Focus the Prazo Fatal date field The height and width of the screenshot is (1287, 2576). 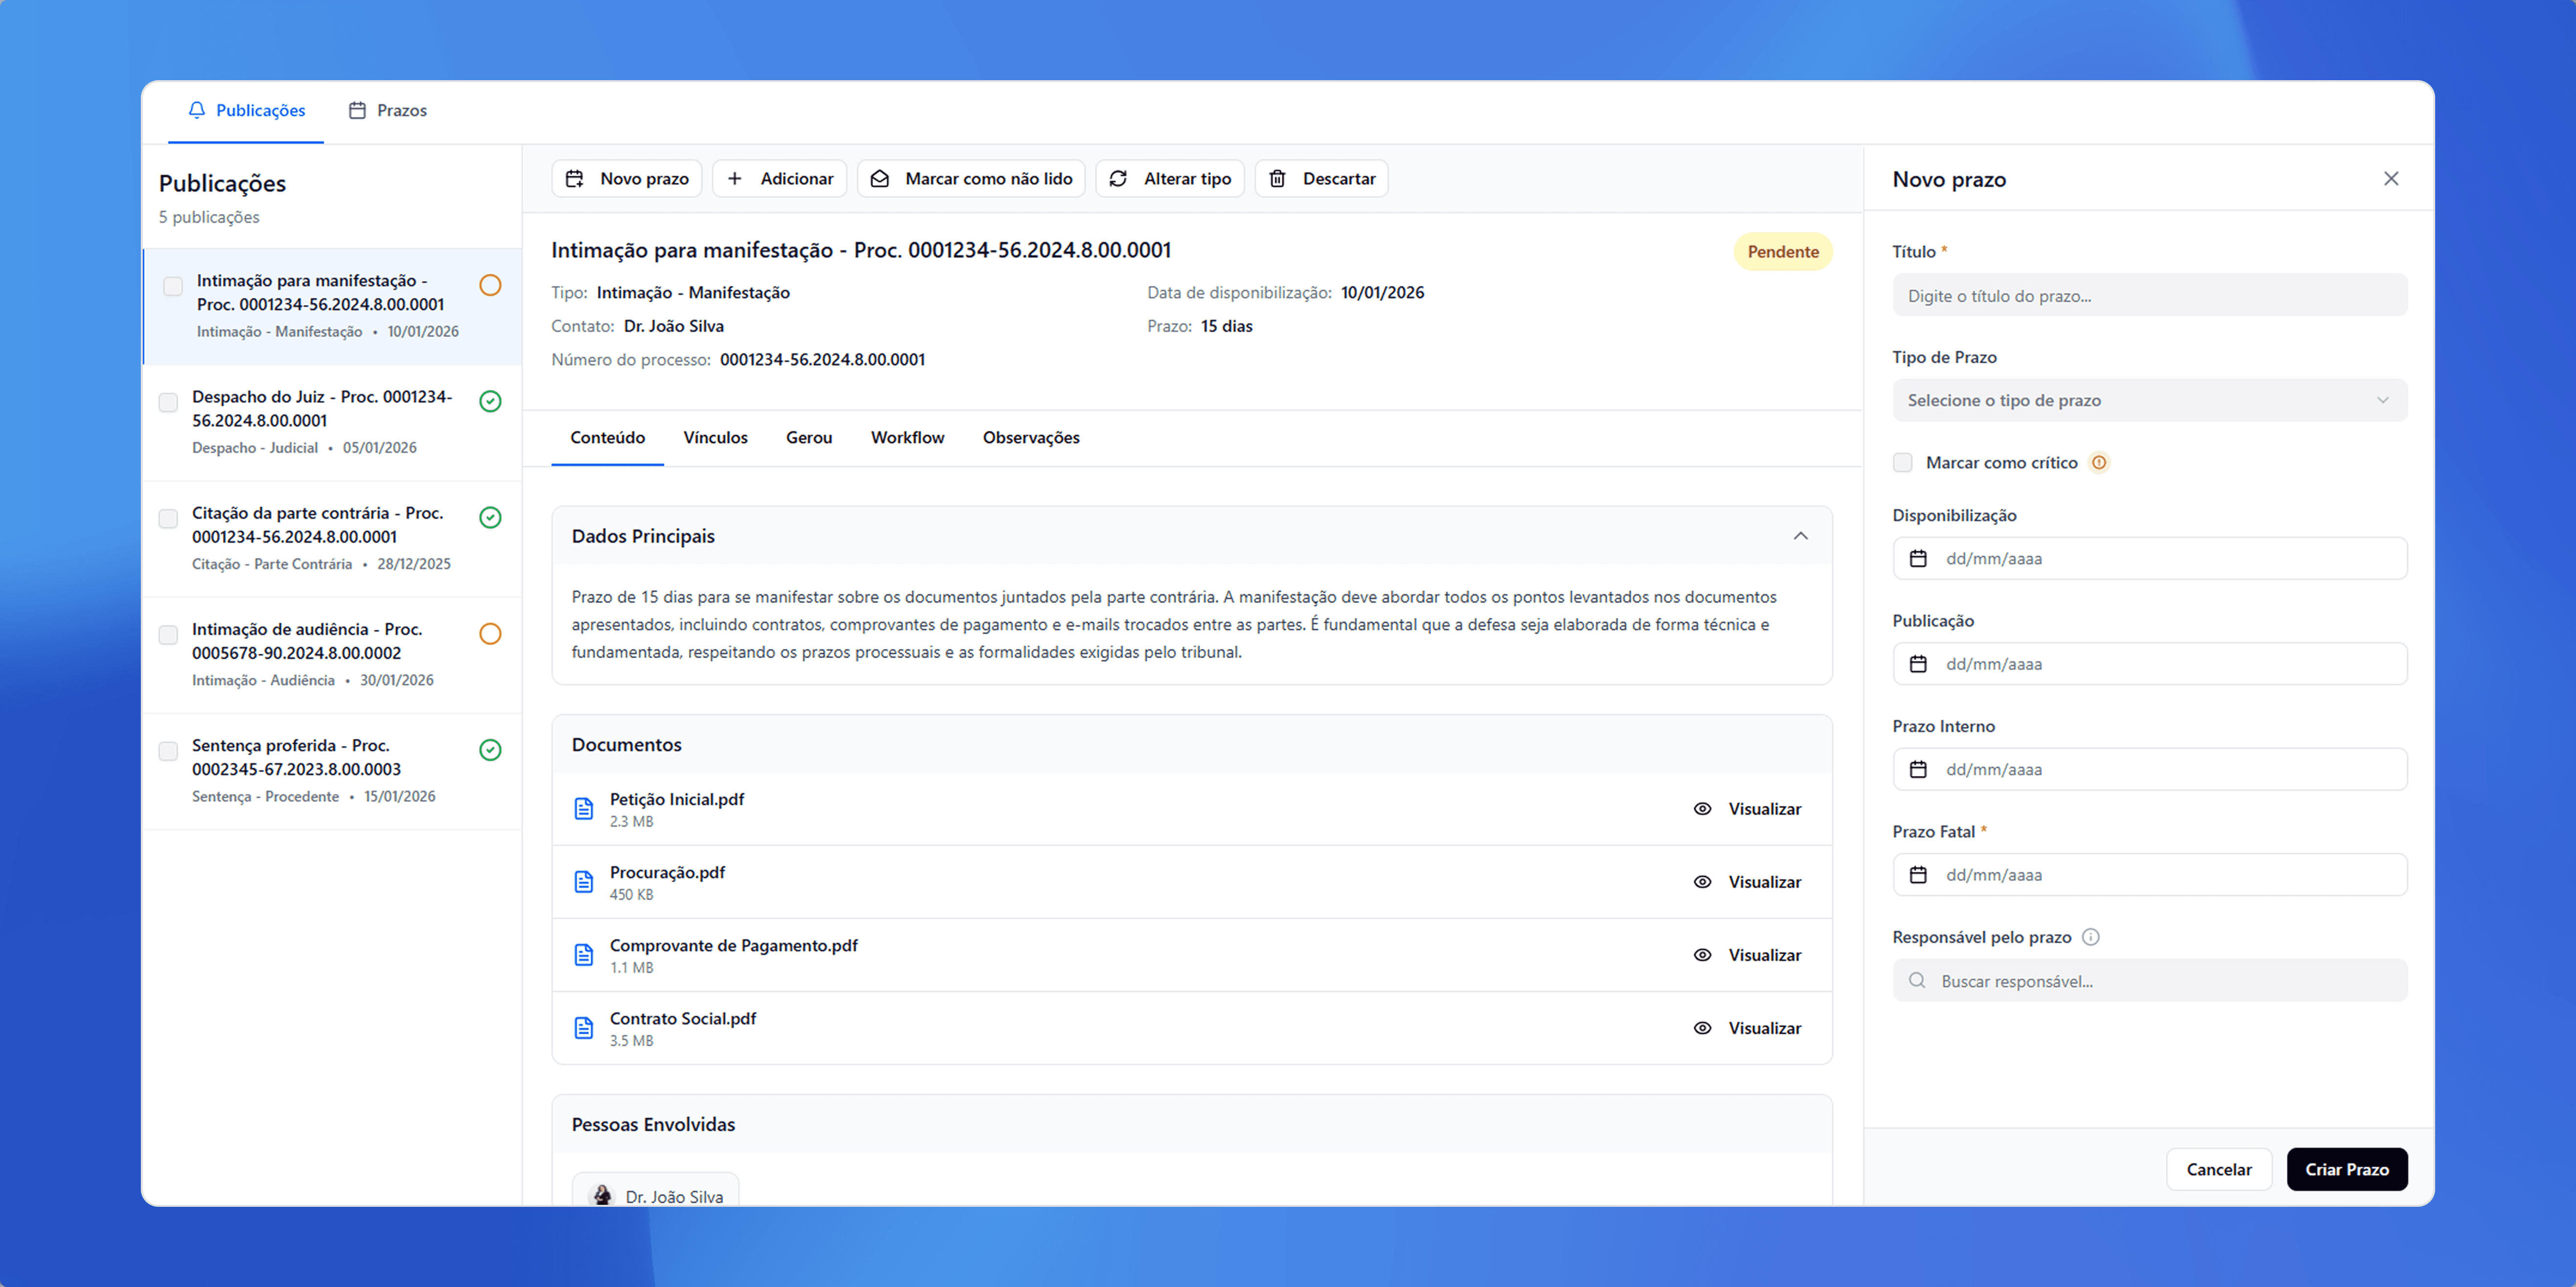2150,875
